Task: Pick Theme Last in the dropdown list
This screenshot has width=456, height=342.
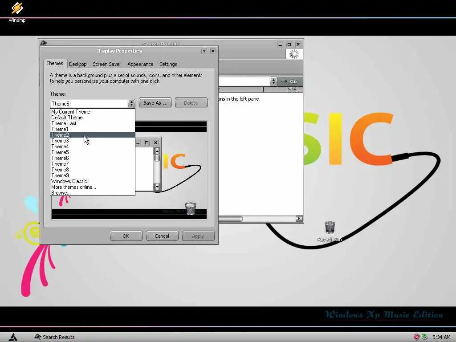Action: (x=93, y=123)
